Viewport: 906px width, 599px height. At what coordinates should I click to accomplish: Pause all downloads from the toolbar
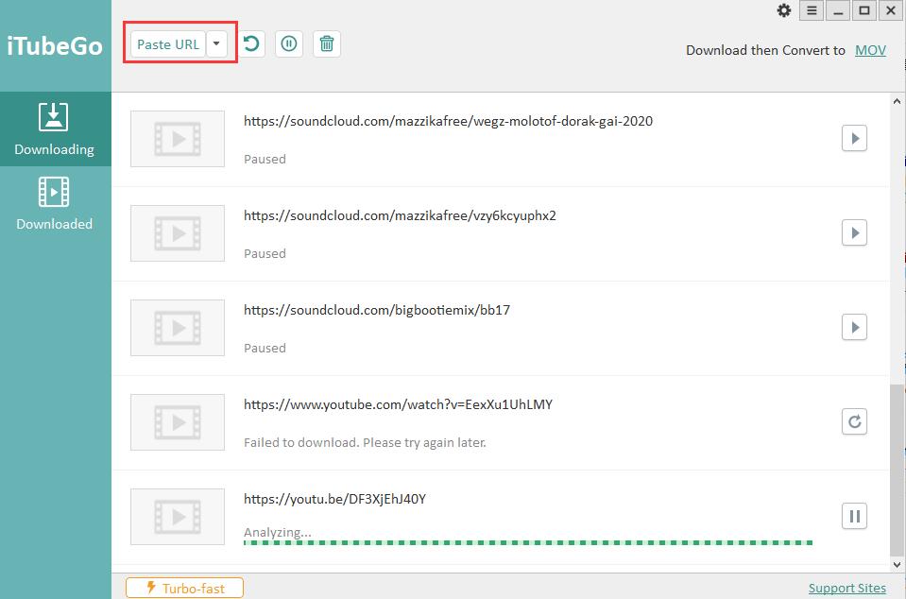[x=289, y=43]
